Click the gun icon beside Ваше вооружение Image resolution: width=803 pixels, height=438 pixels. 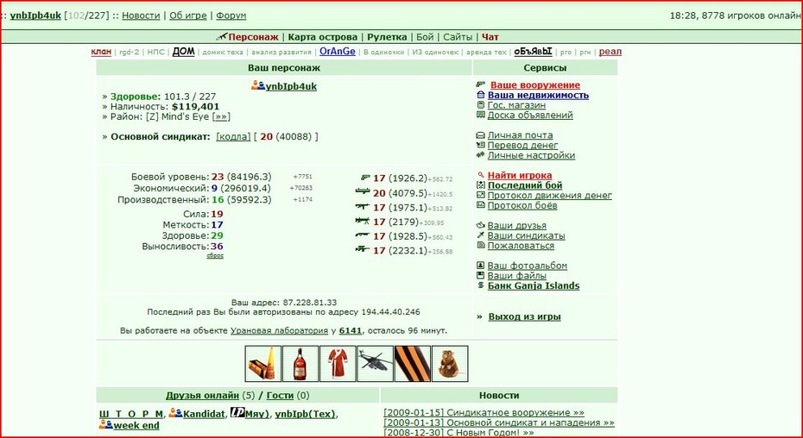pyautogui.click(x=480, y=84)
